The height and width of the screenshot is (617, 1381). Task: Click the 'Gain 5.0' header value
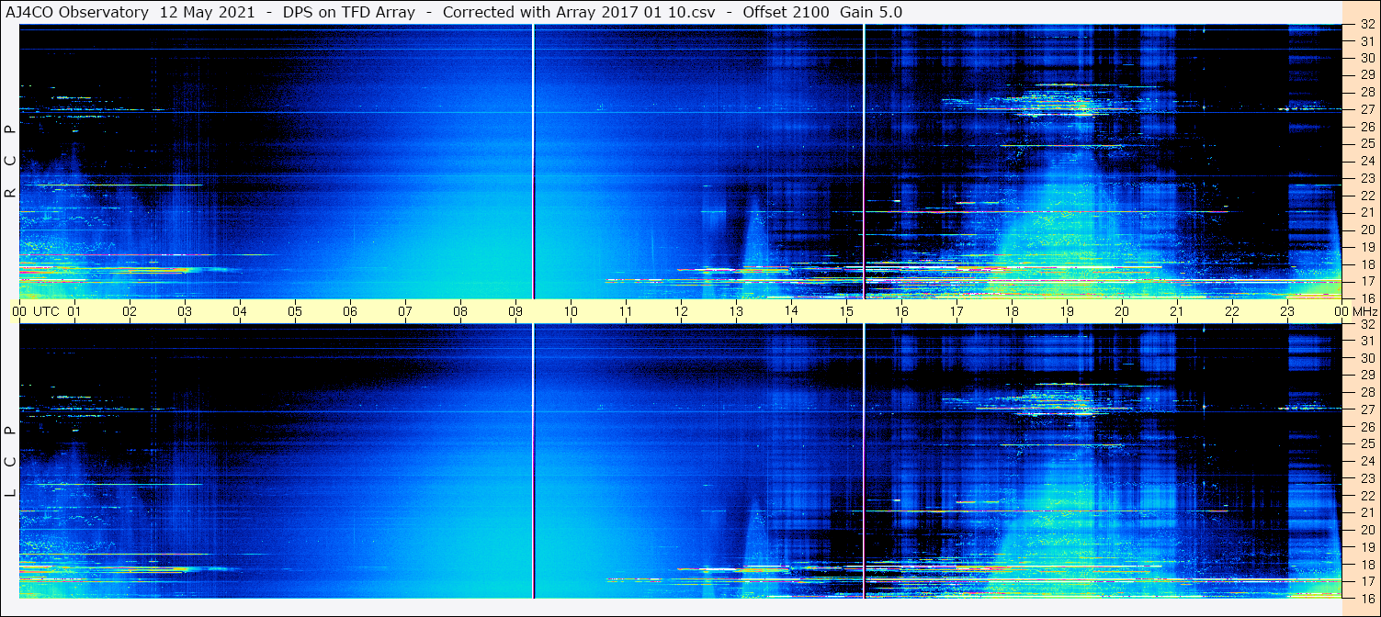tap(871, 12)
